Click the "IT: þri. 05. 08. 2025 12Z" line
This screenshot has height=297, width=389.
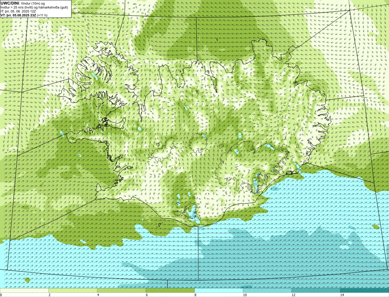18,11
